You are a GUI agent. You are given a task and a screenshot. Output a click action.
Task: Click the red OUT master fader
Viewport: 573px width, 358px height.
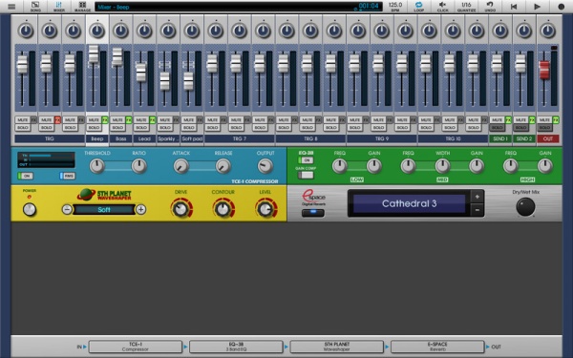pos(544,70)
